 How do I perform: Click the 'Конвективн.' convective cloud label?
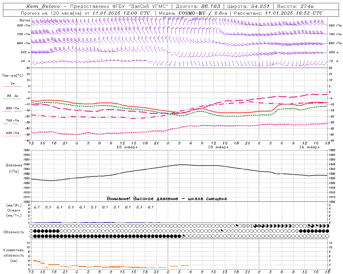14,250
